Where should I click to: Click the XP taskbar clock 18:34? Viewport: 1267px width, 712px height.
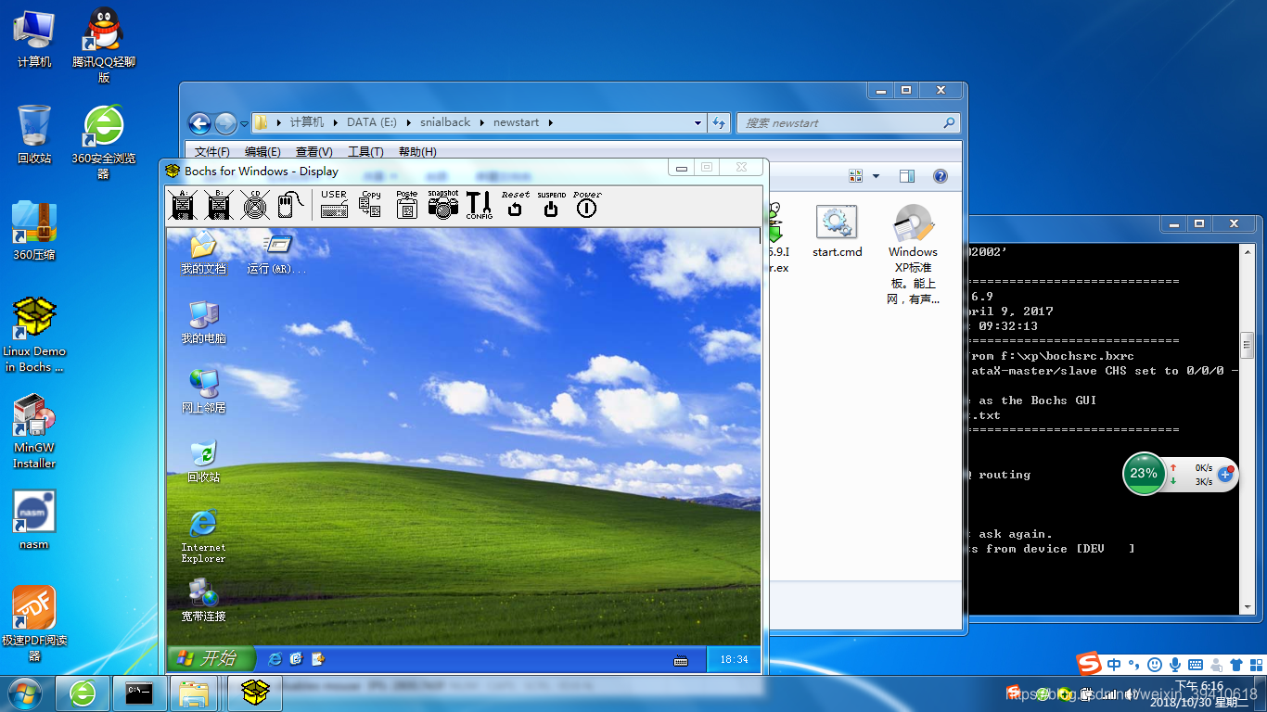[733, 659]
